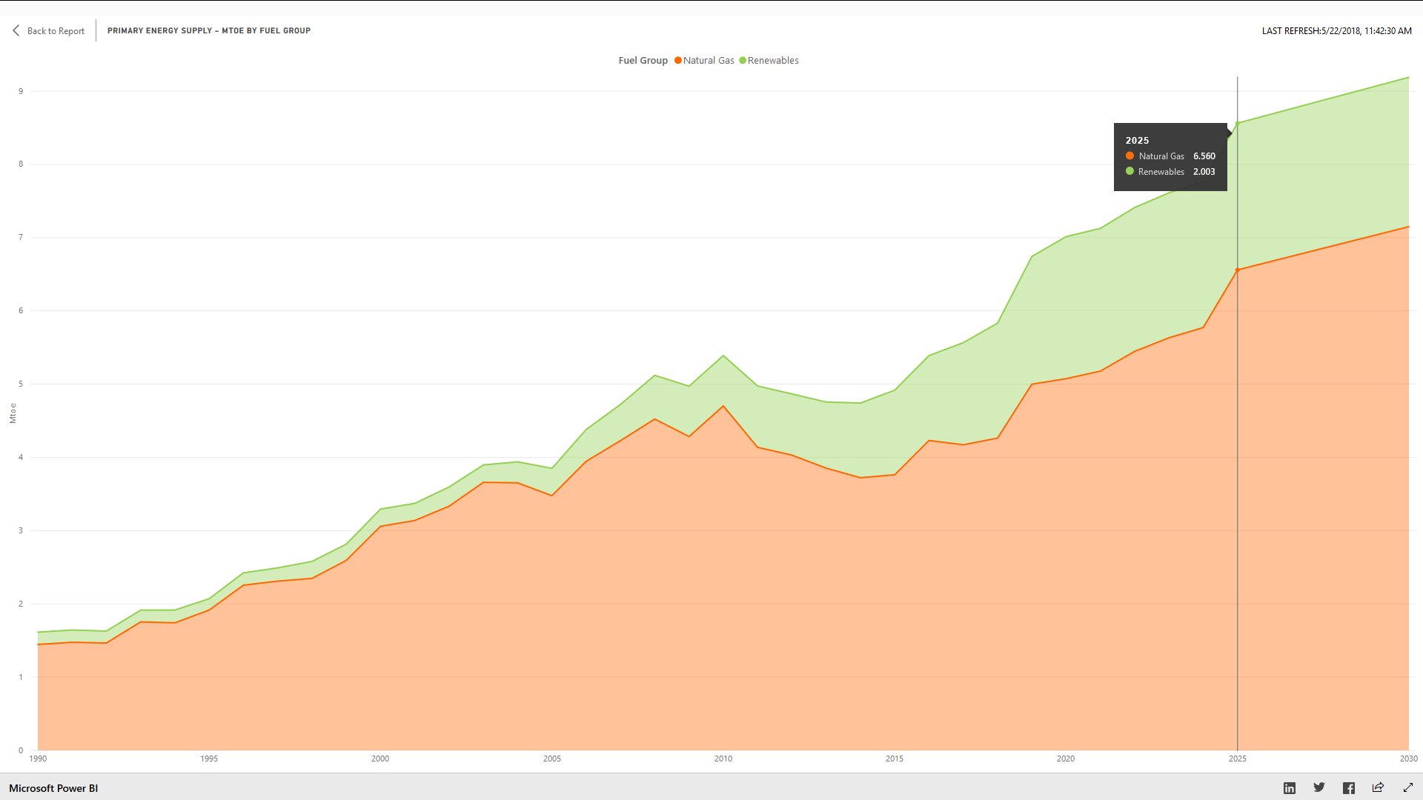
Task: Click the Natural Gas orange legend dot
Action: 677,61
